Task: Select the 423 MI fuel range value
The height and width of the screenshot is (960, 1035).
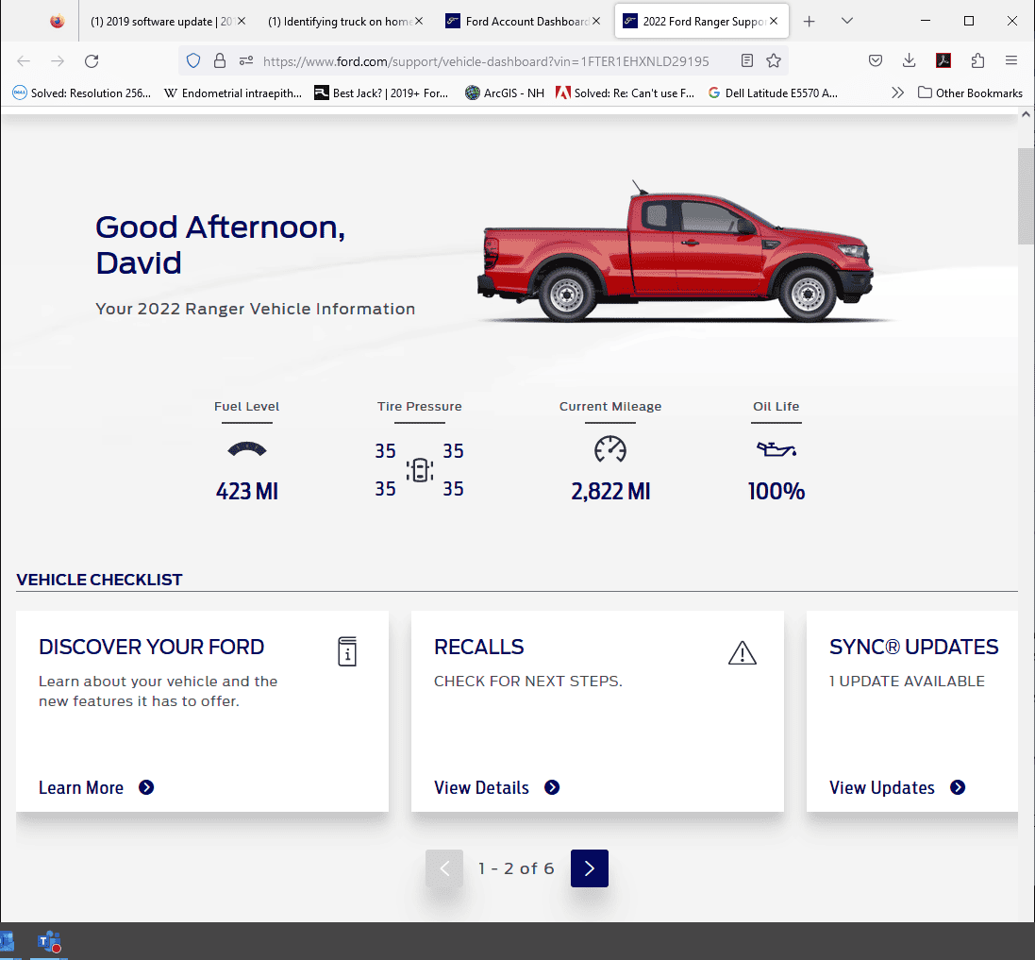Action: 247,491
